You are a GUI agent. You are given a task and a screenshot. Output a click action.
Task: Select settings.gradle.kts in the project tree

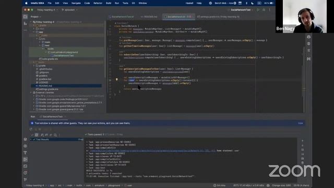click(49, 89)
